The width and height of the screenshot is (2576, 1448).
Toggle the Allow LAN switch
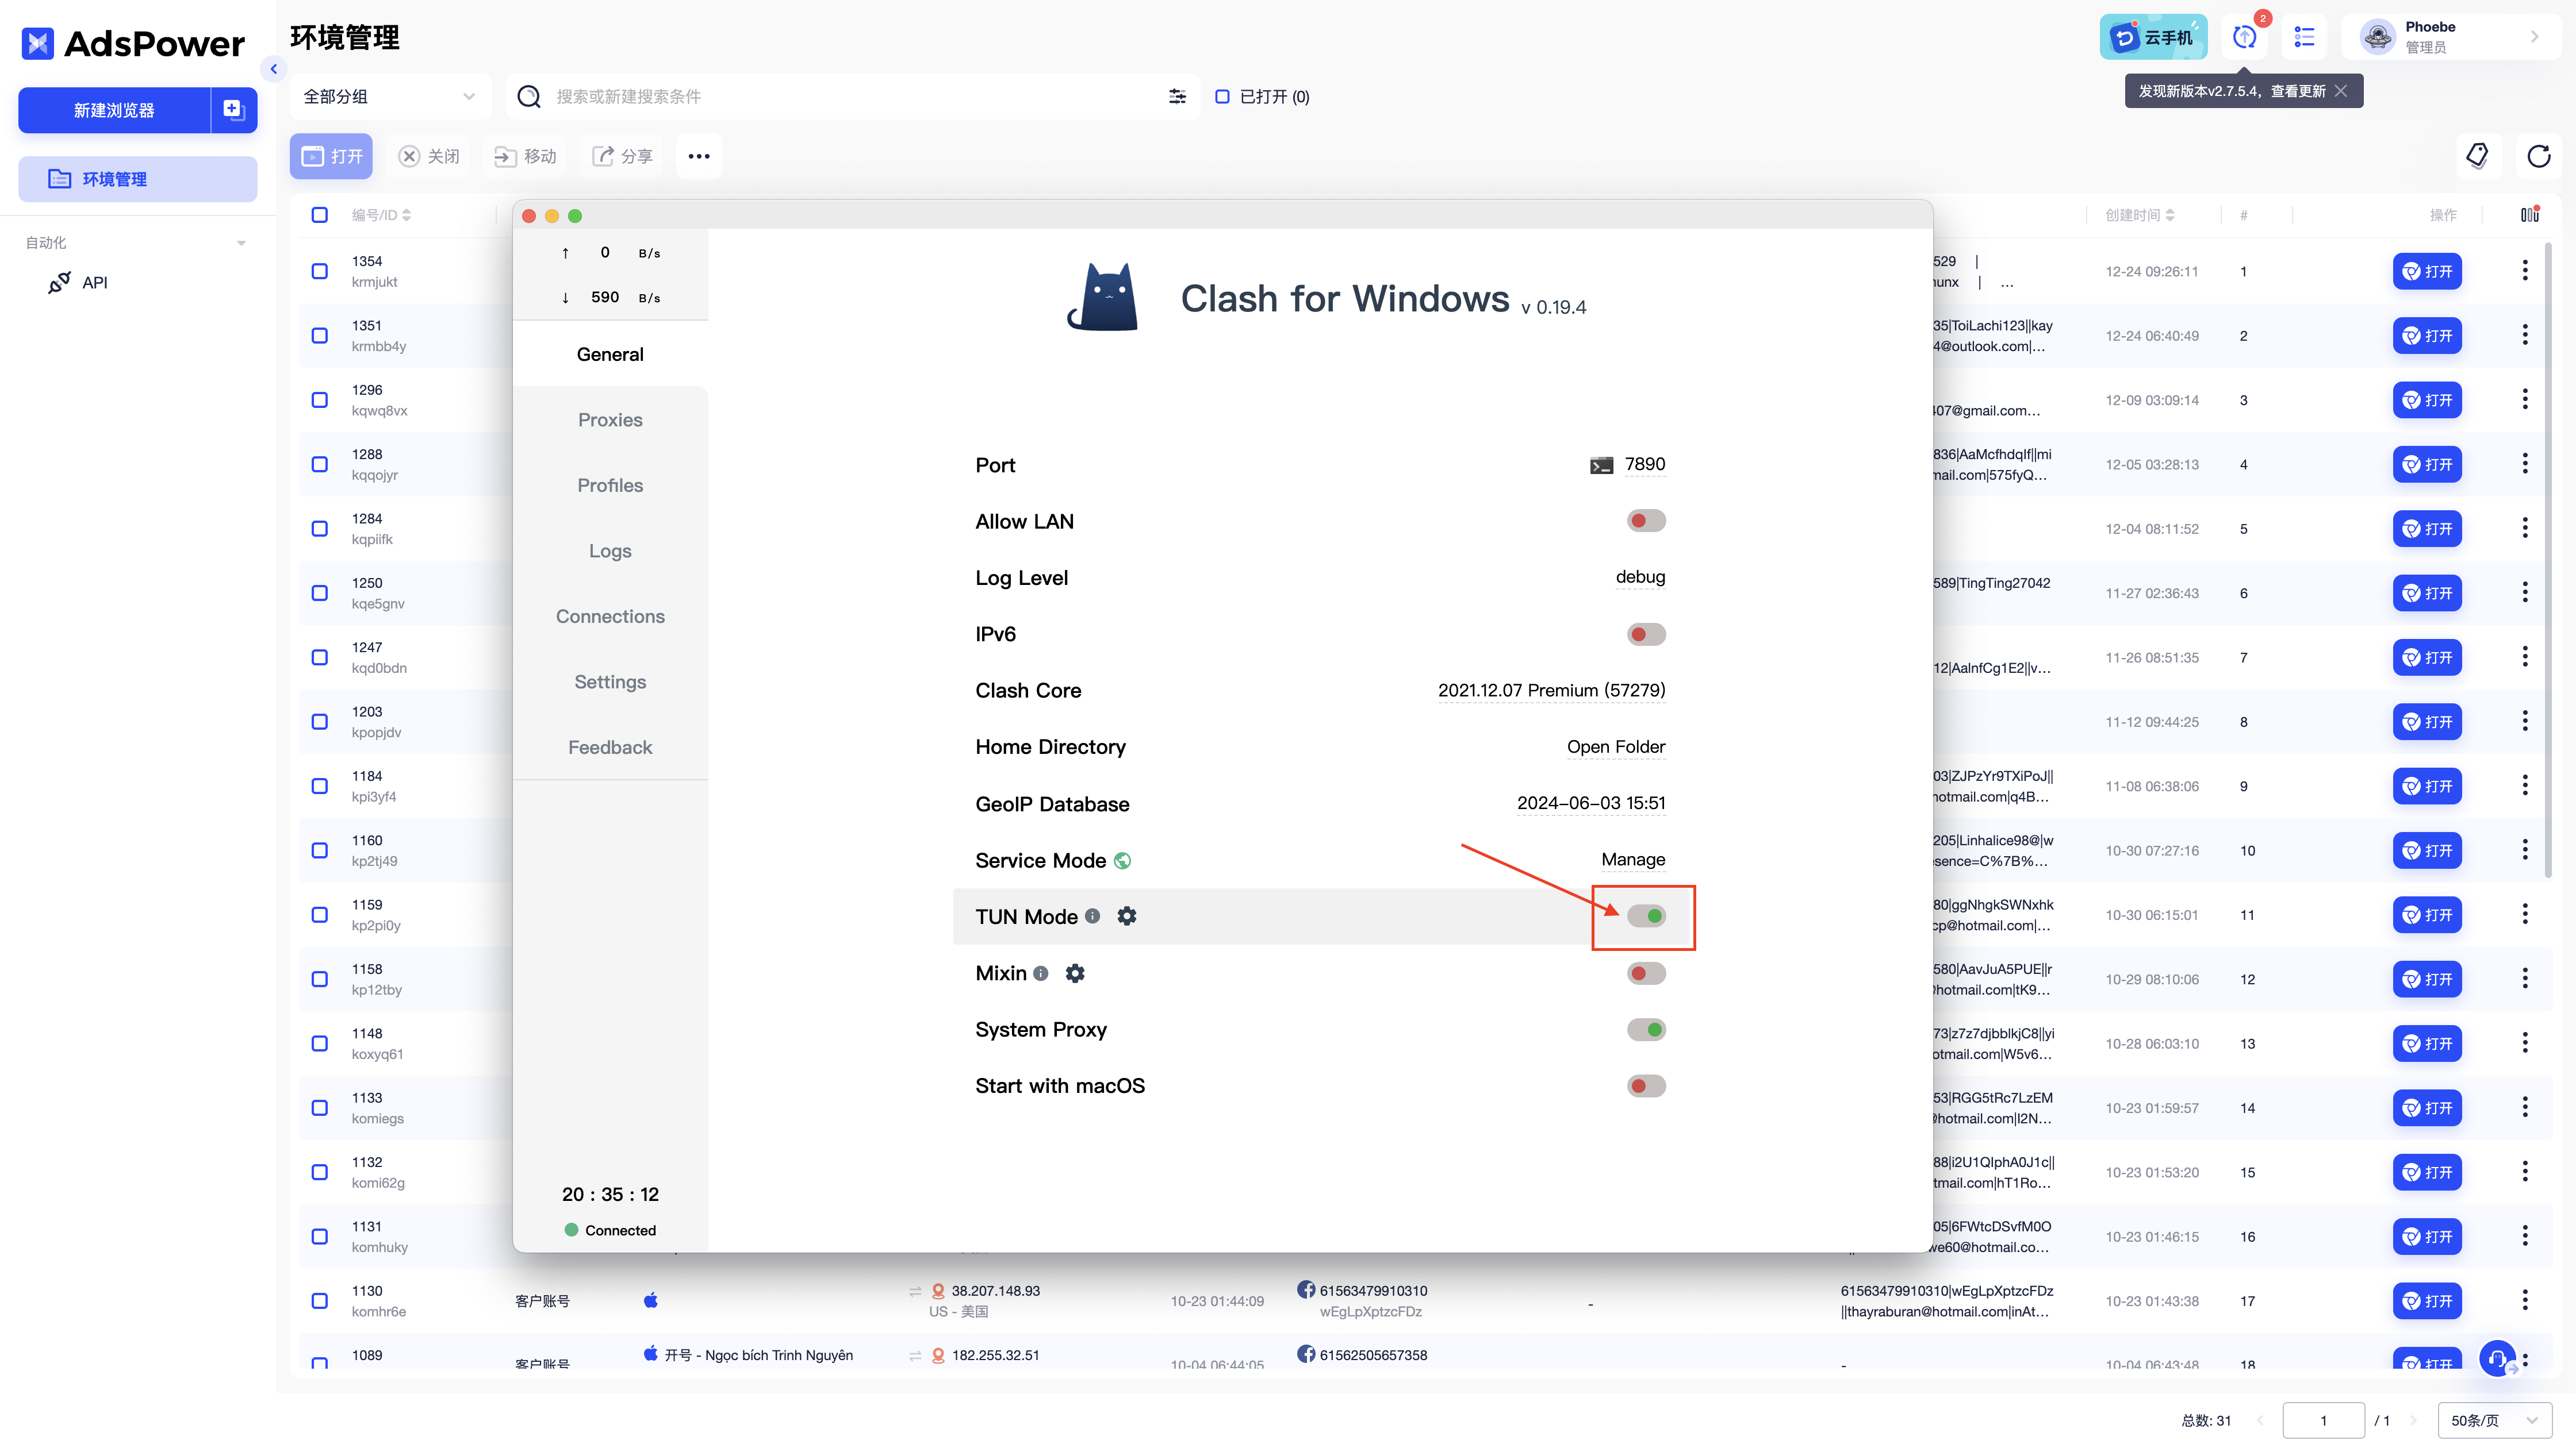pos(1646,521)
